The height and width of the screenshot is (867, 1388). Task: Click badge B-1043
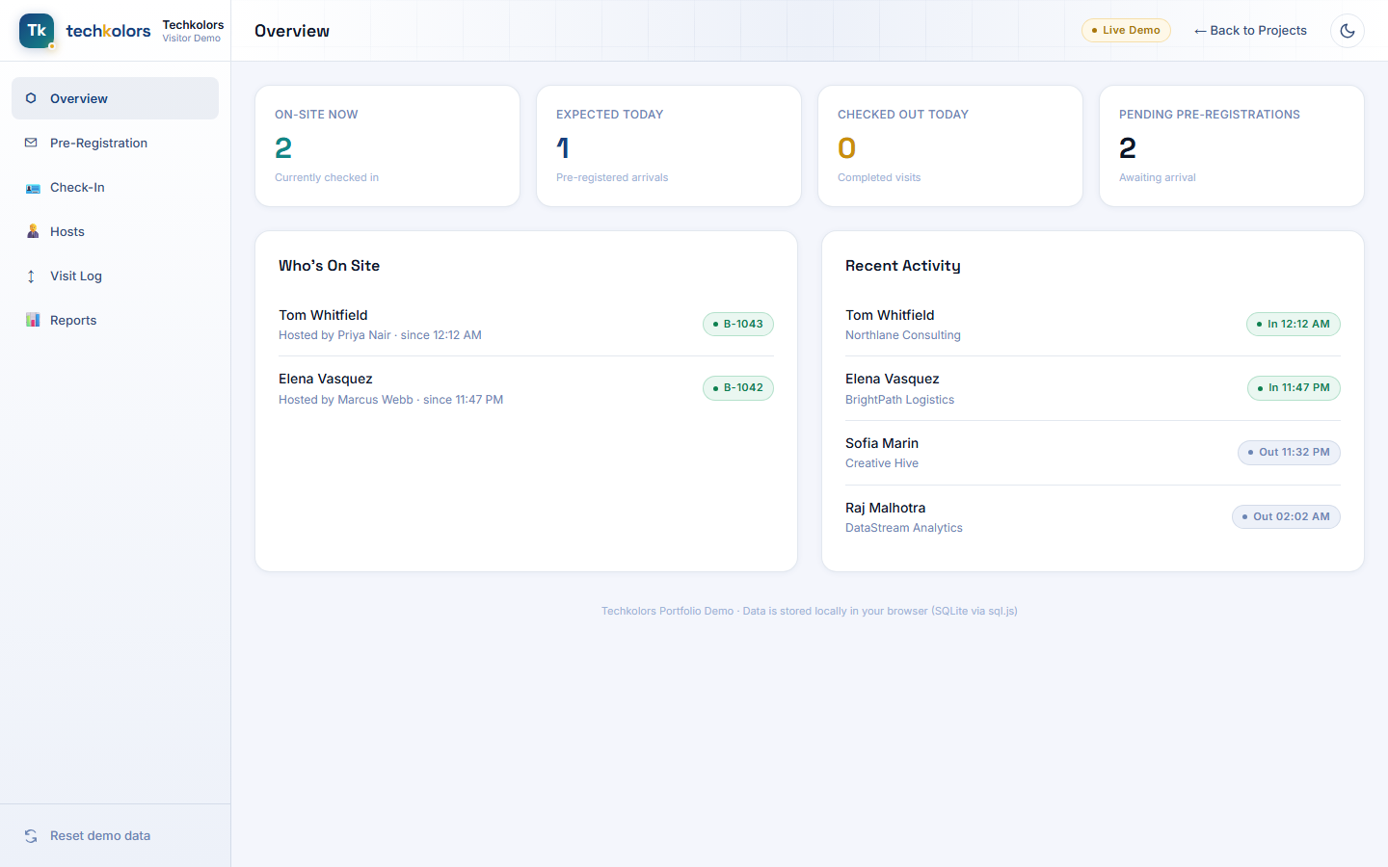tap(738, 324)
